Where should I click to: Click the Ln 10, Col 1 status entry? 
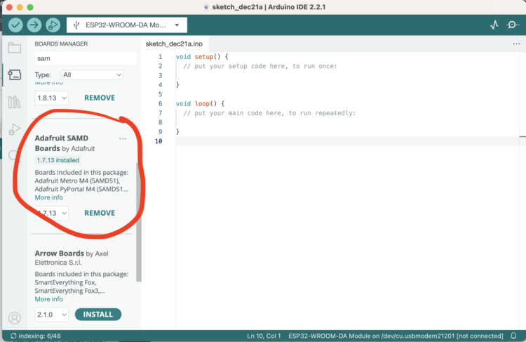(x=264, y=336)
